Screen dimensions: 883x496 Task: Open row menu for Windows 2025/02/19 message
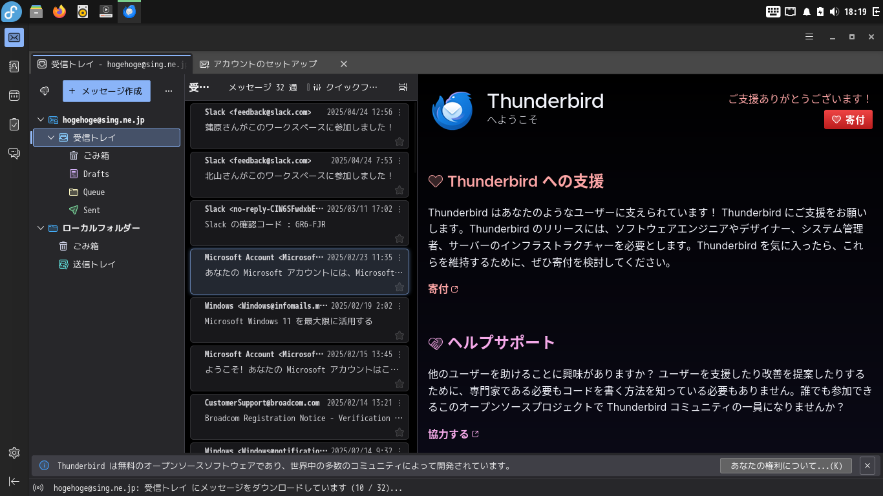(x=399, y=306)
